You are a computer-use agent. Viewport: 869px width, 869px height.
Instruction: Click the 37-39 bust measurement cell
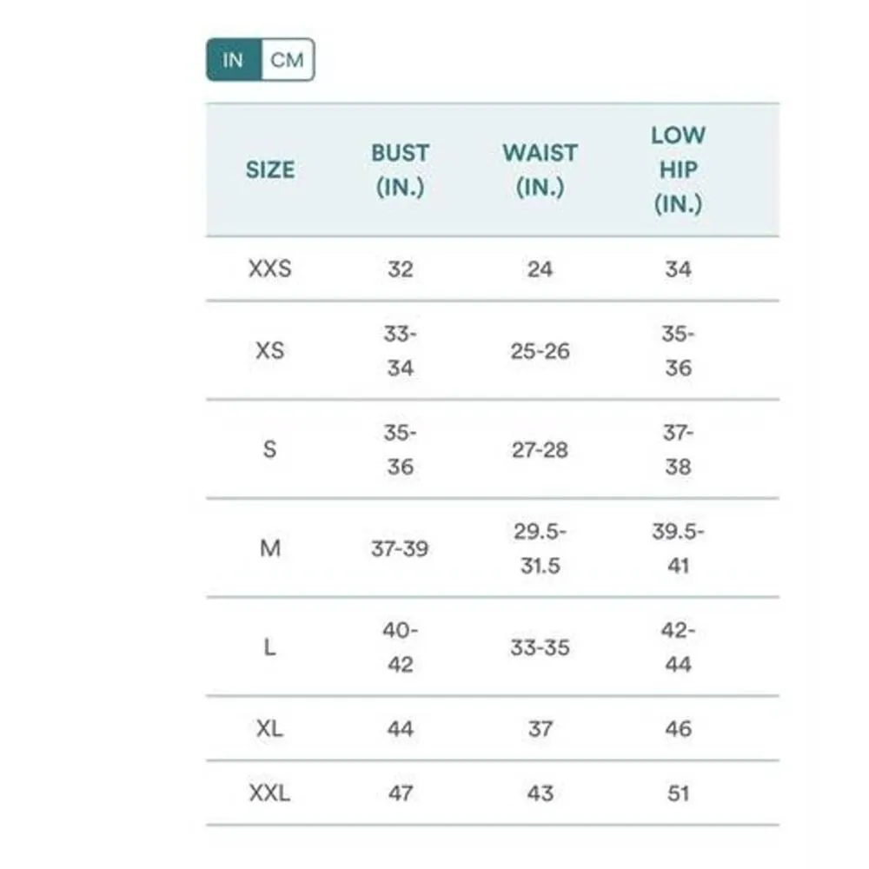click(400, 549)
